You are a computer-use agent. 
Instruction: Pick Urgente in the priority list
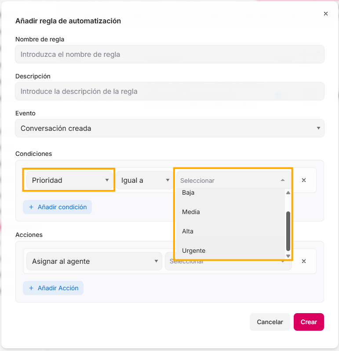193,251
